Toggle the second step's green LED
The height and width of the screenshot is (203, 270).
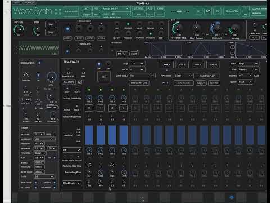[x=101, y=90]
